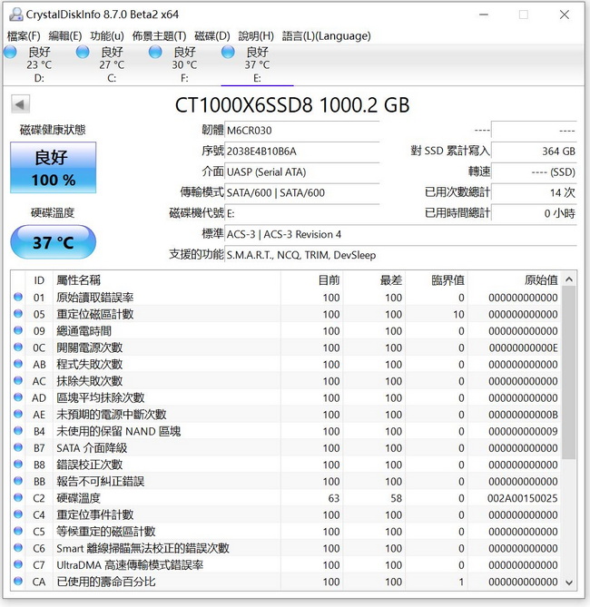Click the 磁碟健康狀態 label
590x607 pixels.
pyautogui.click(x=53, y=130)
